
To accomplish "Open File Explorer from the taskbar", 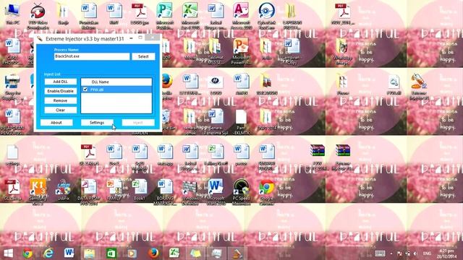I will 90,253.
